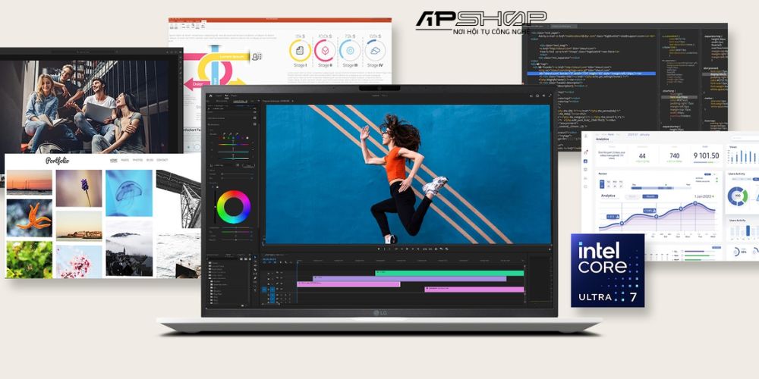759x379 pixels.
Task: Open the lavender flower thumbnail in Portfolio
Action: pos(79,189)
